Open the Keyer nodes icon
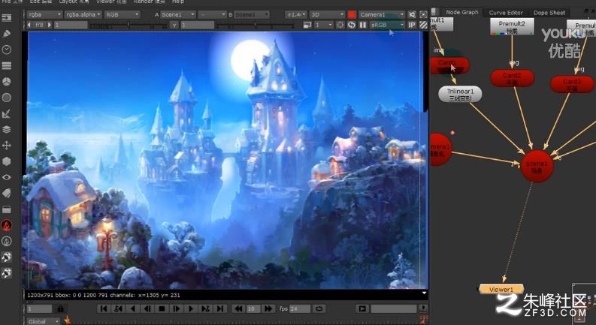 [x=7, y=113]
